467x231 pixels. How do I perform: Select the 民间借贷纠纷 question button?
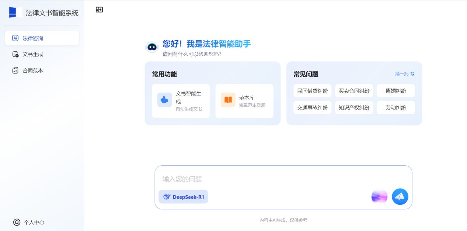click(312, 91)
